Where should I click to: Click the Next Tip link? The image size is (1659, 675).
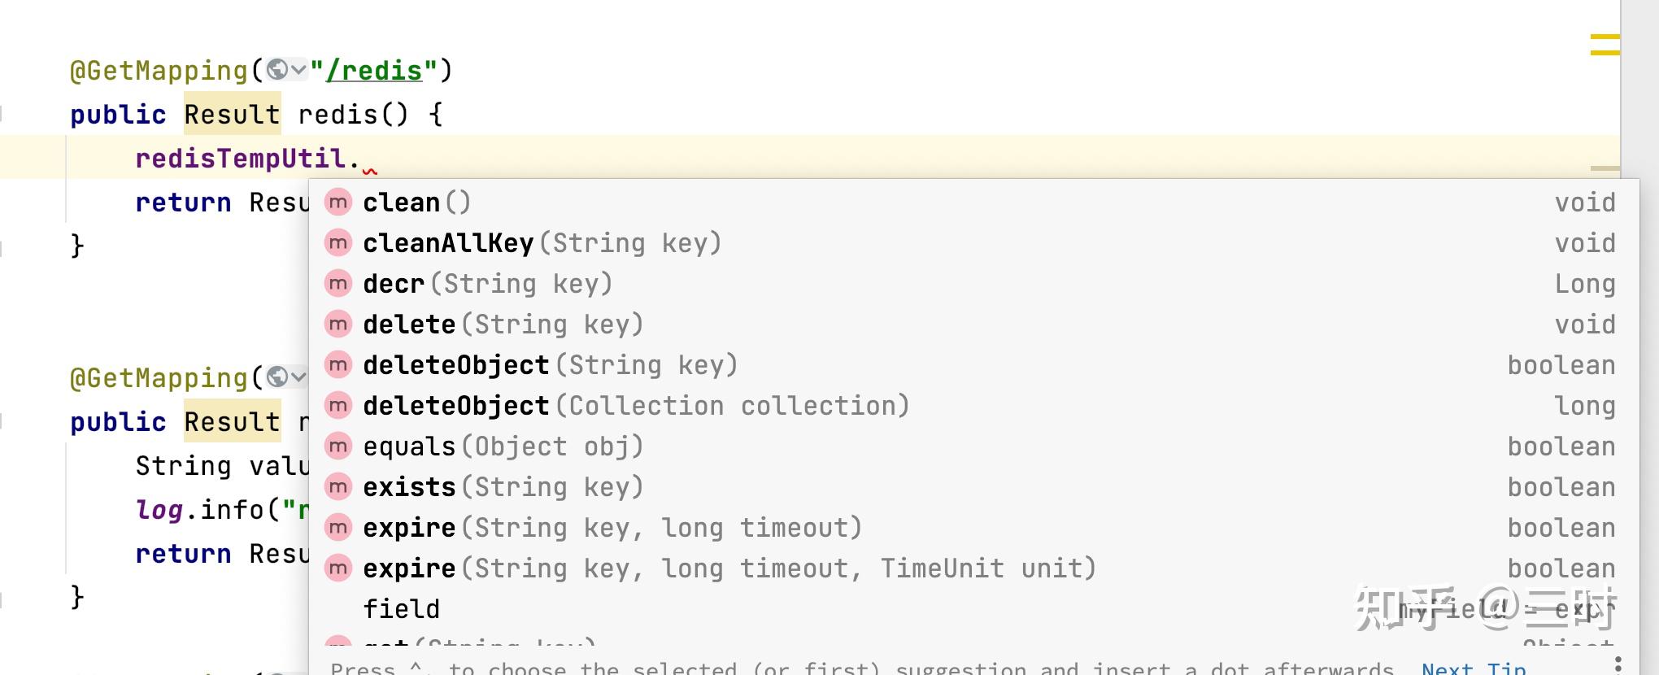[x=1474, y=668]
